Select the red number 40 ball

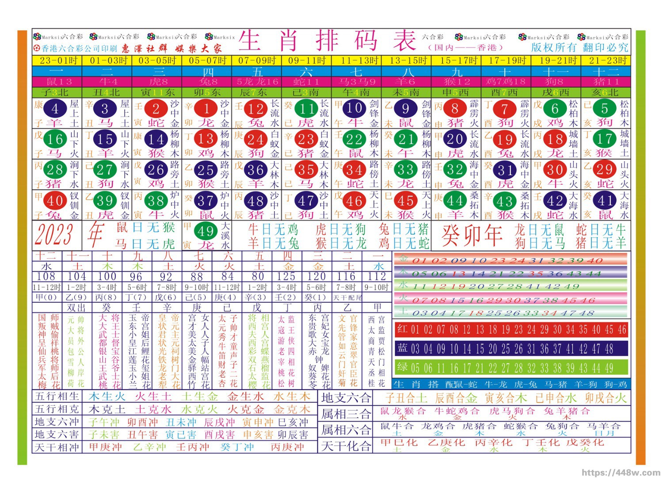point(55,201)
